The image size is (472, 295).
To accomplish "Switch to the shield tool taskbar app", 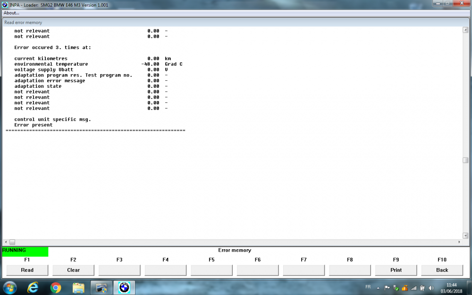I will (x=101, y=288).
